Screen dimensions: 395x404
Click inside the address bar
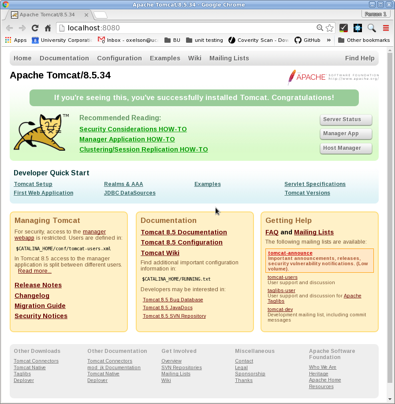(x=176, y=27)
